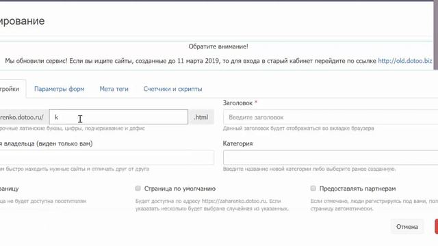Enable Страница по умолчанию checkbox

click(138, 189)
